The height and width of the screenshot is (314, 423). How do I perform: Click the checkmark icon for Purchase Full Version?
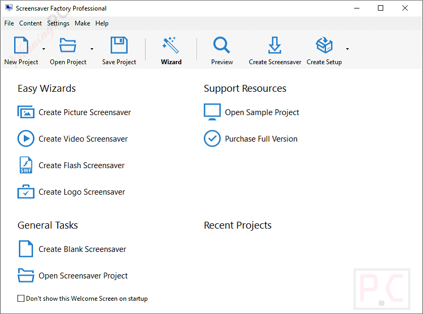pos(213,138)
